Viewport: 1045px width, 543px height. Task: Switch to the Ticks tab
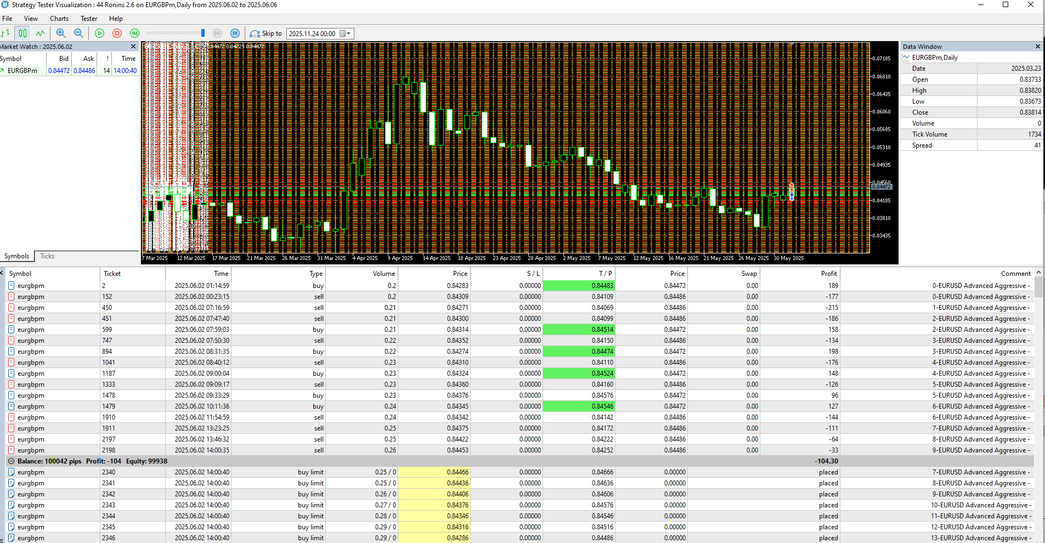pos(47,256)
